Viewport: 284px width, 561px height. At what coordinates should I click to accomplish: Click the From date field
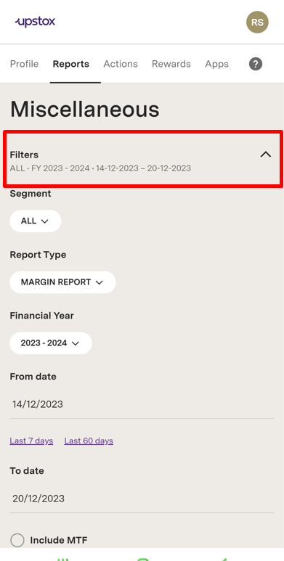[142, 405]
